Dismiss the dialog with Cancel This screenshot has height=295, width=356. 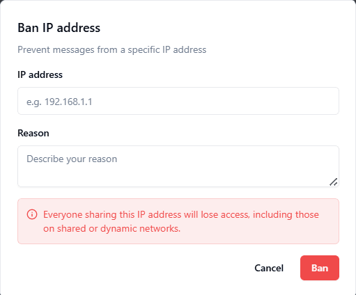pyautogui.click(x=269, y=268)
